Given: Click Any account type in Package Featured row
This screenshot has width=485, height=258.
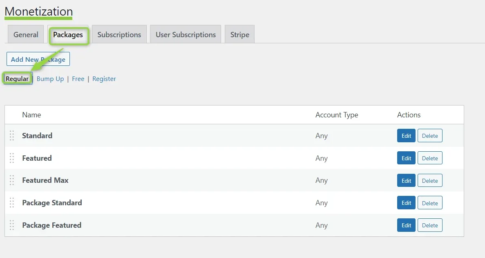Looking at the screenshot, I should (322, 226).
